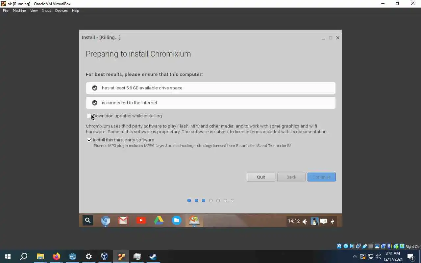Click VirtualBox mouse integration indicator

pos(396,246)
